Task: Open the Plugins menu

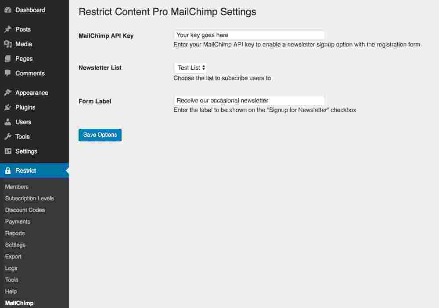Action: point(34,107)
